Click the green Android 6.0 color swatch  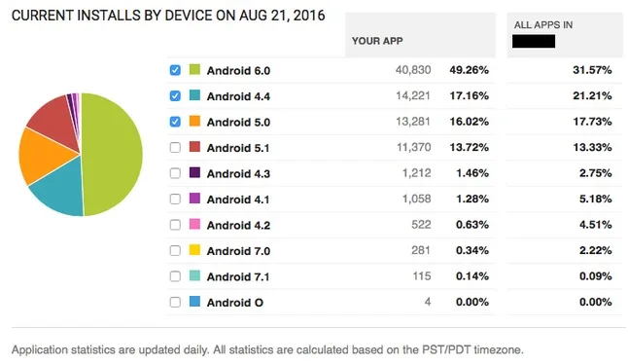(194, 69)
